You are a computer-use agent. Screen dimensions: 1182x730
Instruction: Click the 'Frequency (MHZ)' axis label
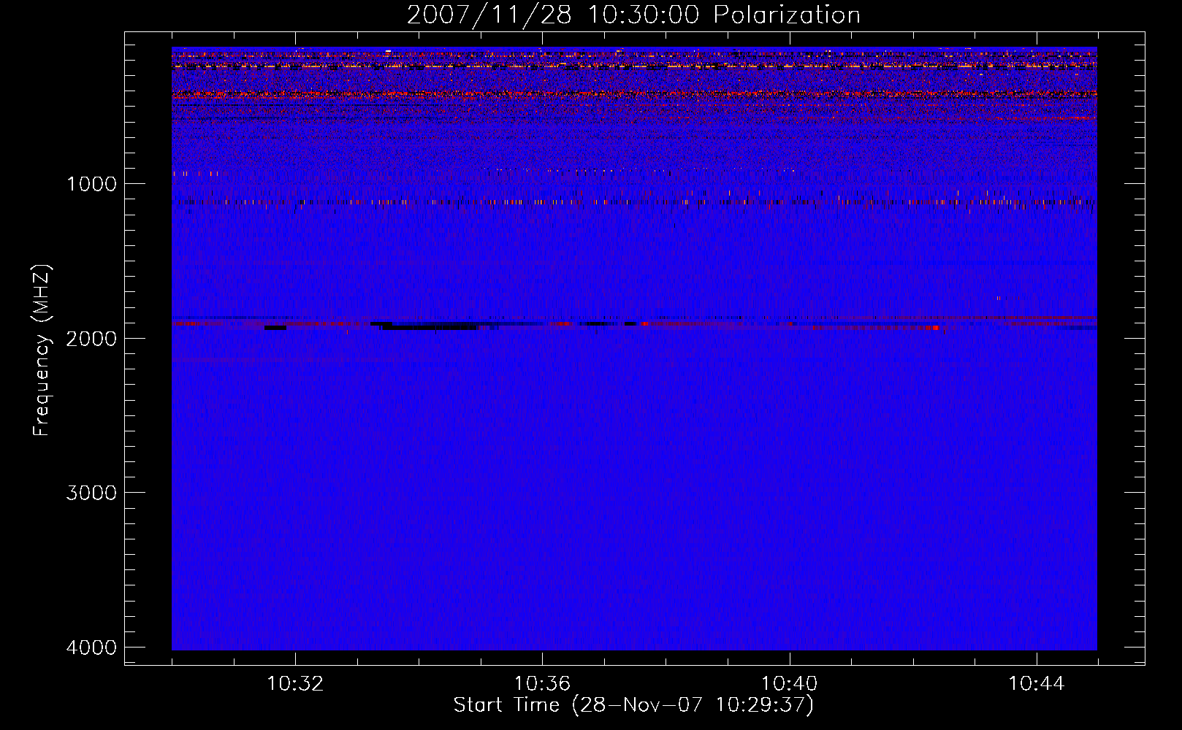coord(42,350)
